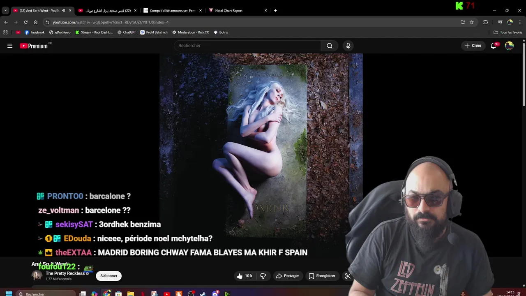The height and width of the screenshot is (296, 526).
Task: Go to browser home page
Action: tap(35, 22)
